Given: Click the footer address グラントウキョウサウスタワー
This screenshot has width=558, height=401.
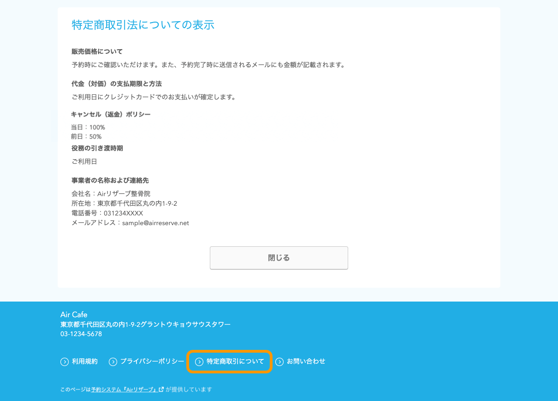Looking at the screenshot, I should click(190, 324).
